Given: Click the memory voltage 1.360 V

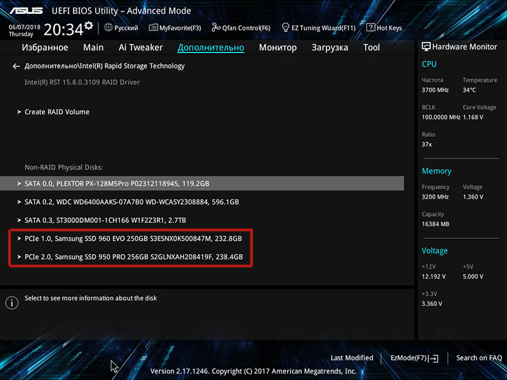Looking at the screenshot, I should coord(473,197).
